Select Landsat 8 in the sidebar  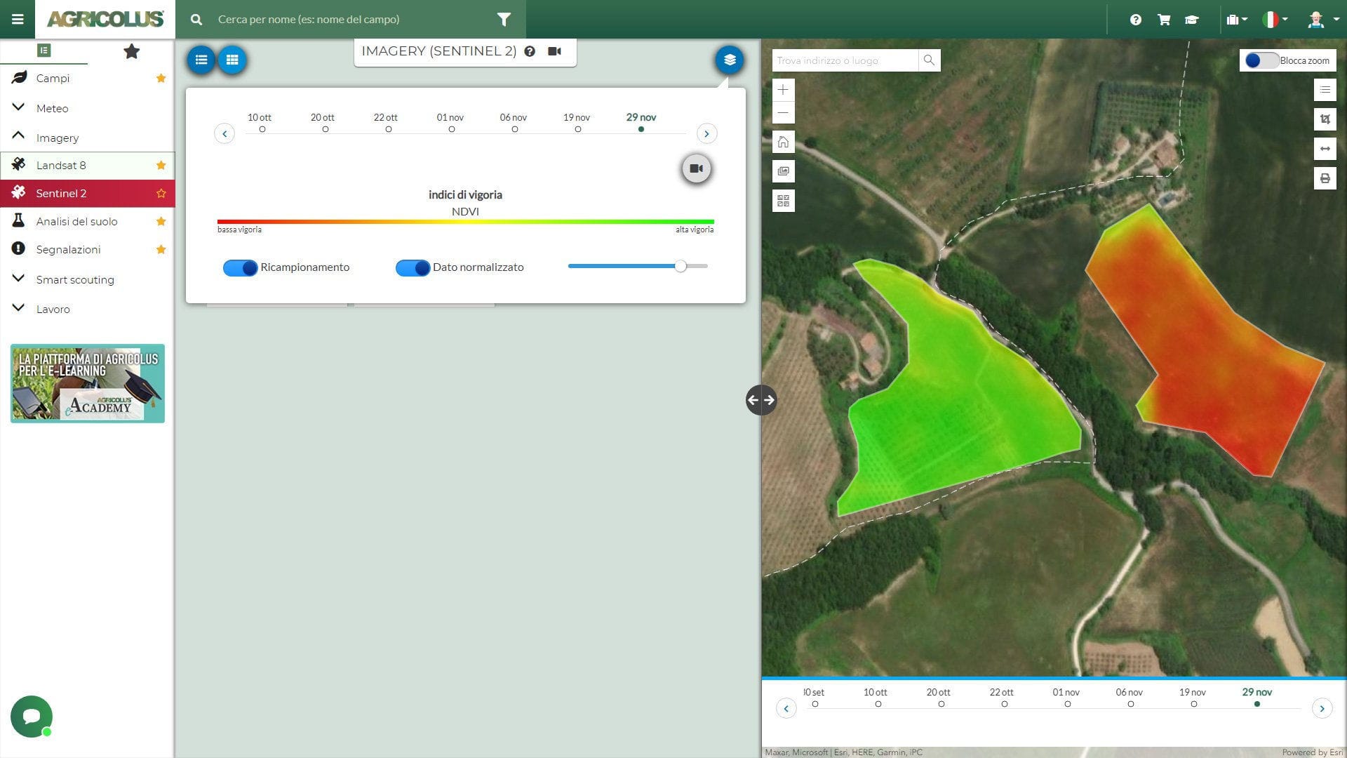point(61,165)
